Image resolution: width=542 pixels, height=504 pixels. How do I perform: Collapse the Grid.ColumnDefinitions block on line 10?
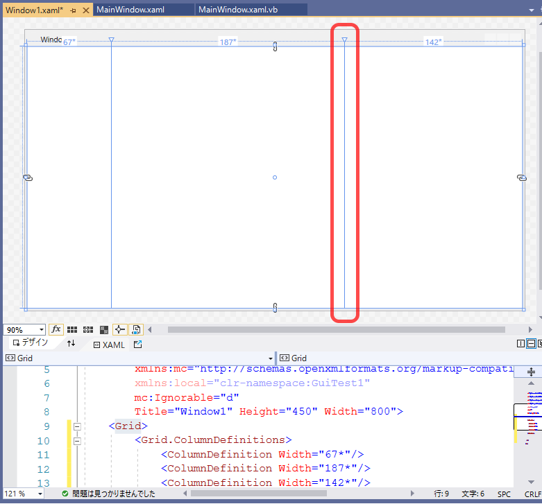point(77,441)
